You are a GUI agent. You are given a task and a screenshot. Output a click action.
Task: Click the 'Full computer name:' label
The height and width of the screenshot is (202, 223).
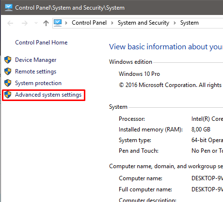[145, 189]
